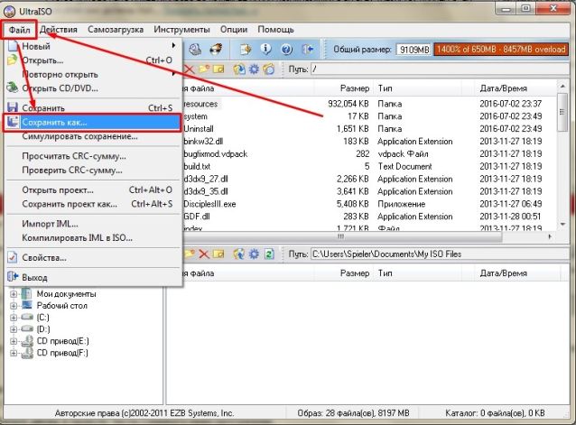
Task: Select Проверить CRC-сумму... menu entry
Action: pyautogui.click(x=93, y=170)
